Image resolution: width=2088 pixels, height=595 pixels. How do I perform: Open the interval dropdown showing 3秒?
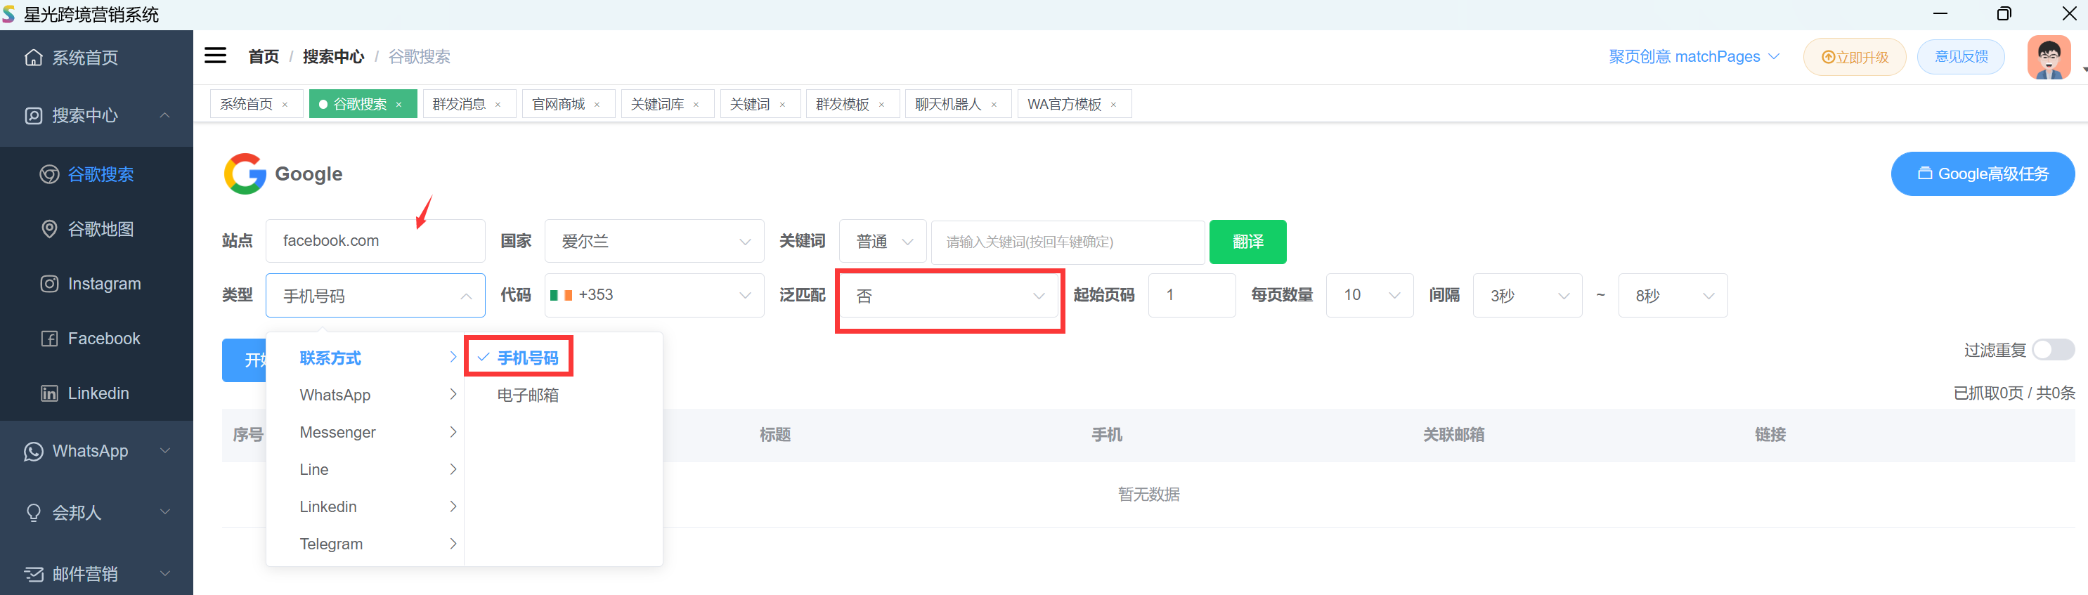[1527, 295]
